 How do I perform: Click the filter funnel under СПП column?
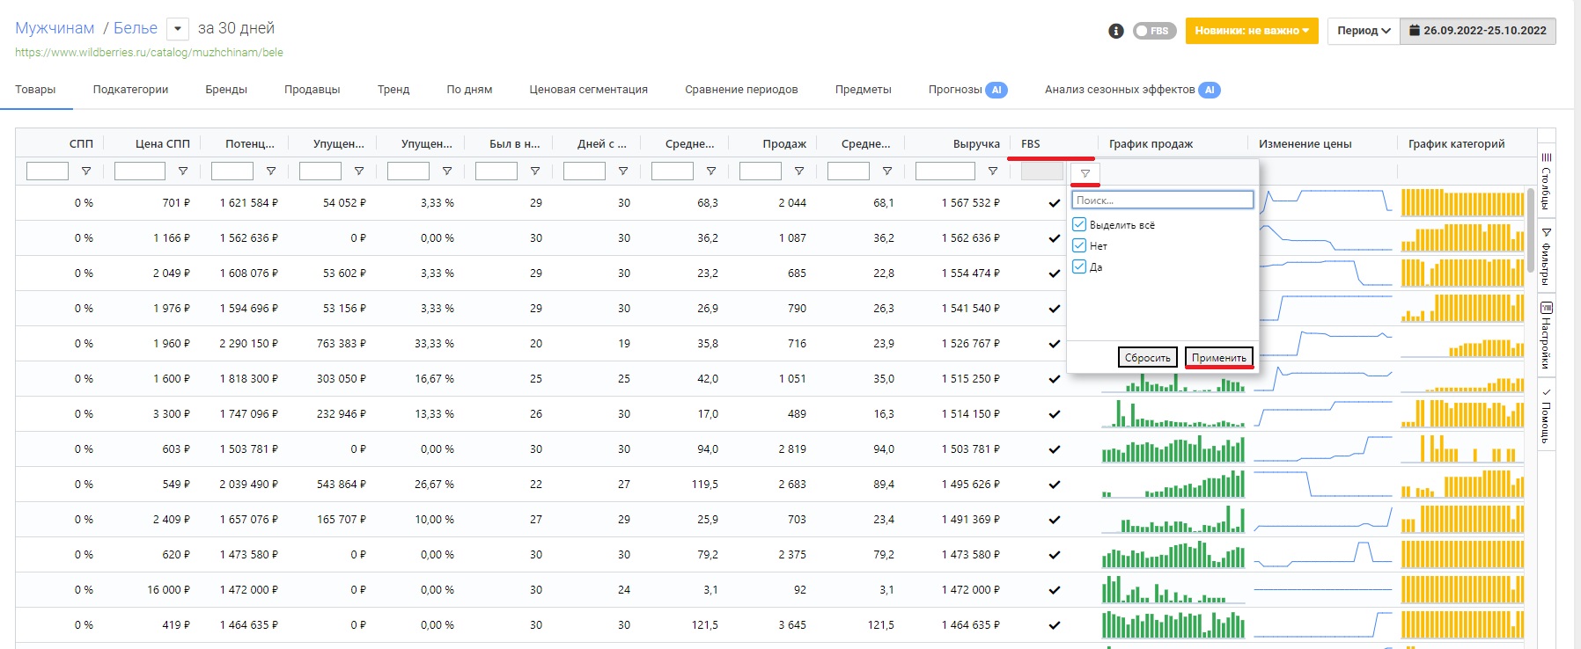click(x=86, y=171)
